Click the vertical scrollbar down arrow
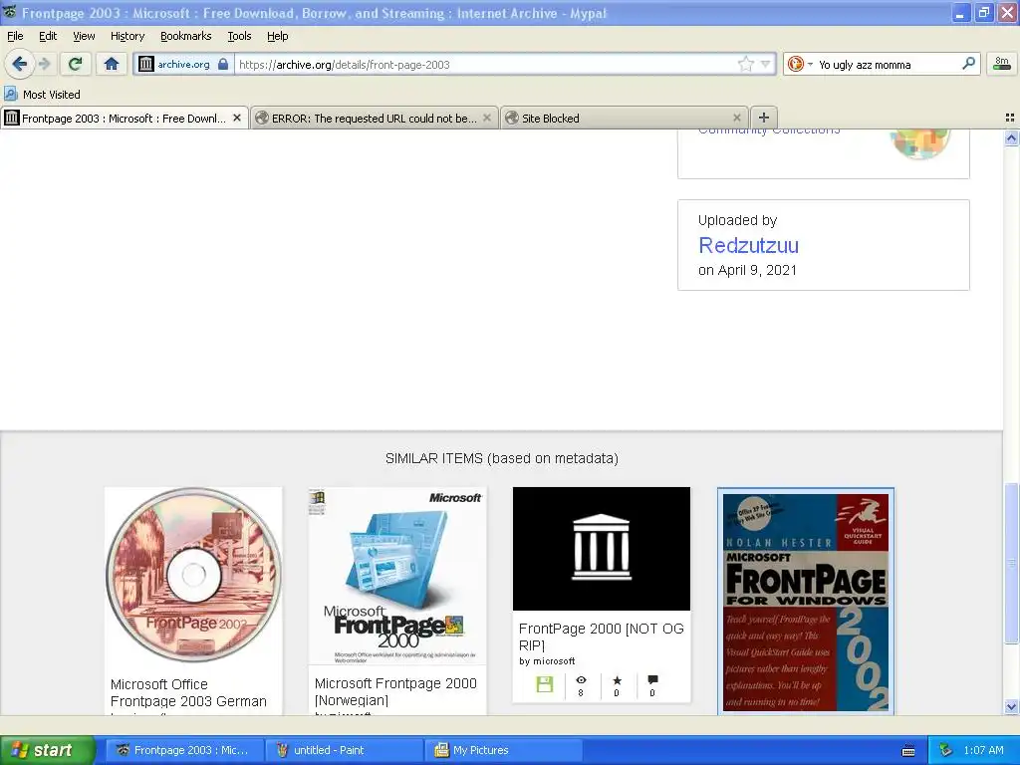The height and width of the screenshot is (765, 1020). pyautogui.click(x=1011, y=706)
